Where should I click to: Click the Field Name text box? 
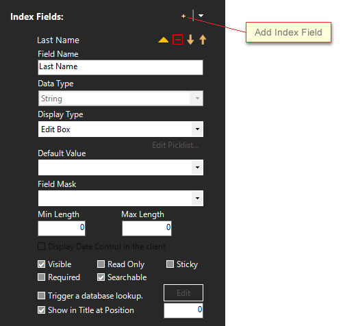(x=120, y=67)
